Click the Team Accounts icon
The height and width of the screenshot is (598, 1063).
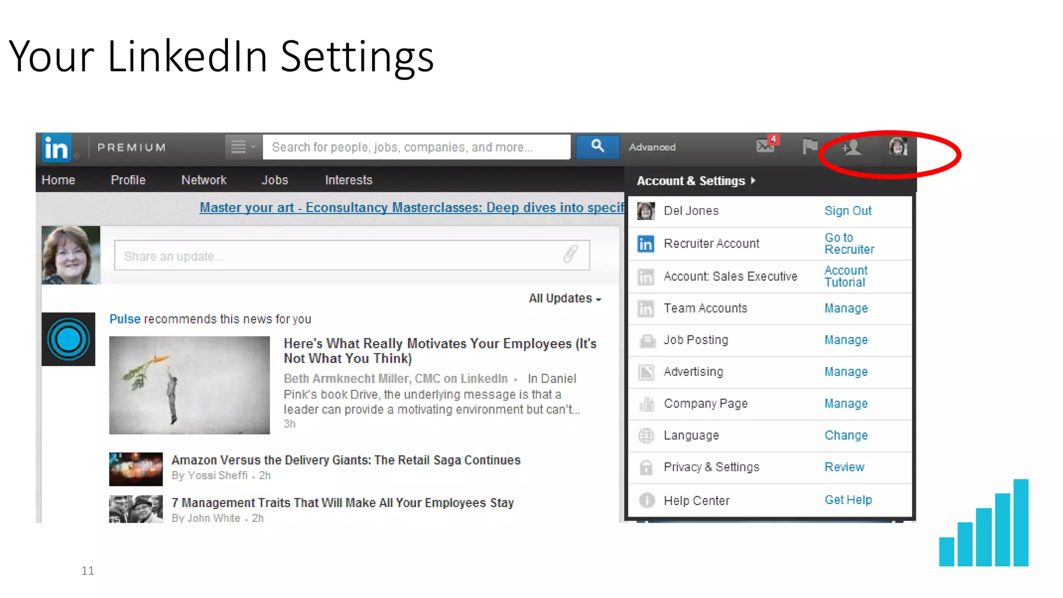pyautogui.click(x=646, y=308)
